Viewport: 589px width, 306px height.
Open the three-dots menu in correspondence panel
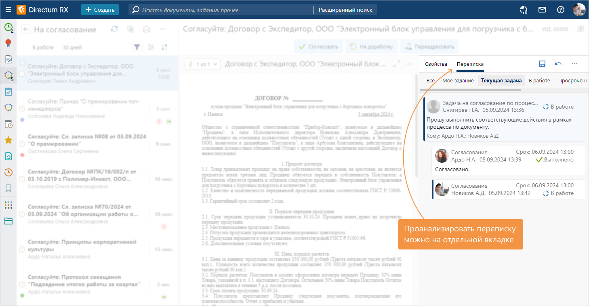coord(574,64)
